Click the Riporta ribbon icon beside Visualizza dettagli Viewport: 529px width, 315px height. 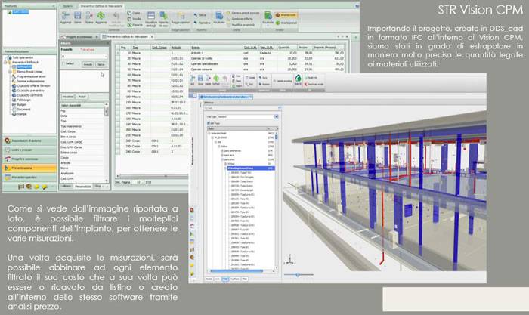163,16
